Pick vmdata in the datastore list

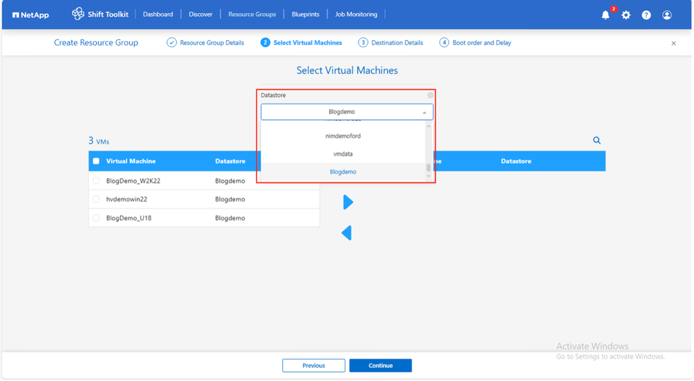[343, 154]
